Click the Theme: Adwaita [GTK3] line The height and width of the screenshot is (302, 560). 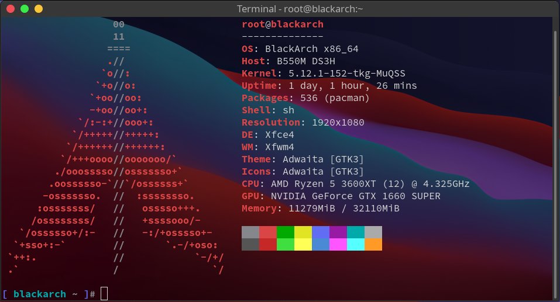(303, 159)
